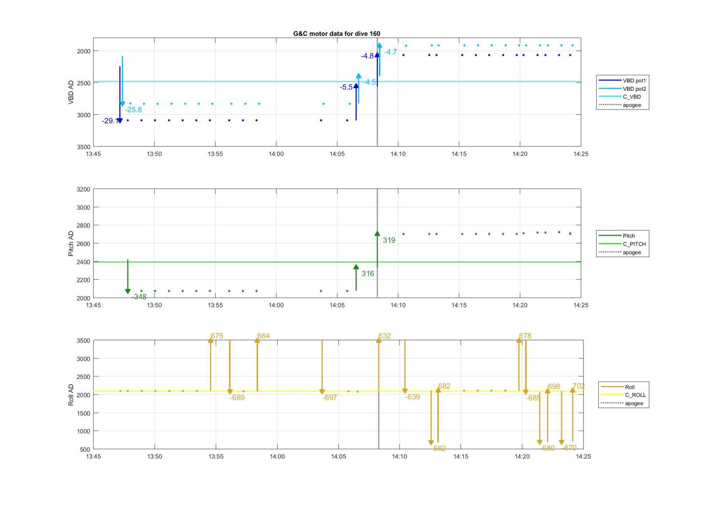This screenshot has width=717, height=505.
Task: Click the -25.8 VBD annotation
Action: click(x=133, y=110)
